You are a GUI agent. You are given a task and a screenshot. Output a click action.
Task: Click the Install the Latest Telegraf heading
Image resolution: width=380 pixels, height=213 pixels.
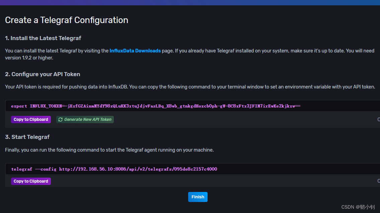tap(43, 38)
